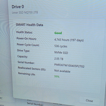Select the "Drive 0" heading
The width and height of the screenshot is (106, 106).
click(18, 7)
